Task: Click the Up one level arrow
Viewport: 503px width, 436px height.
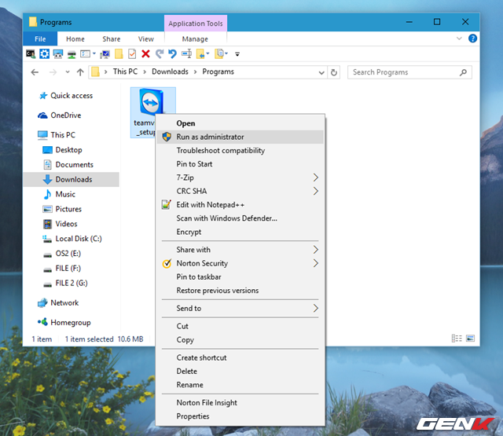Action: point(80,72)
